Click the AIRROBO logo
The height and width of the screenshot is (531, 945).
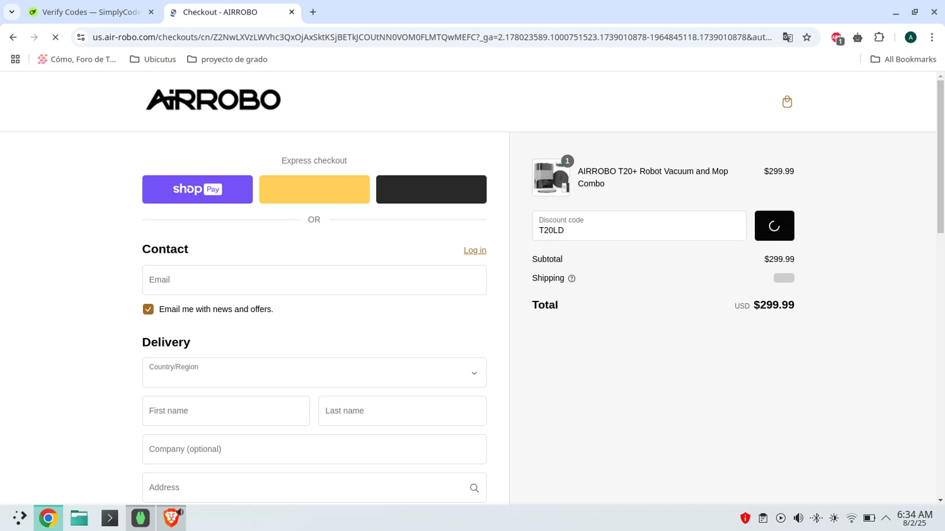213,100
